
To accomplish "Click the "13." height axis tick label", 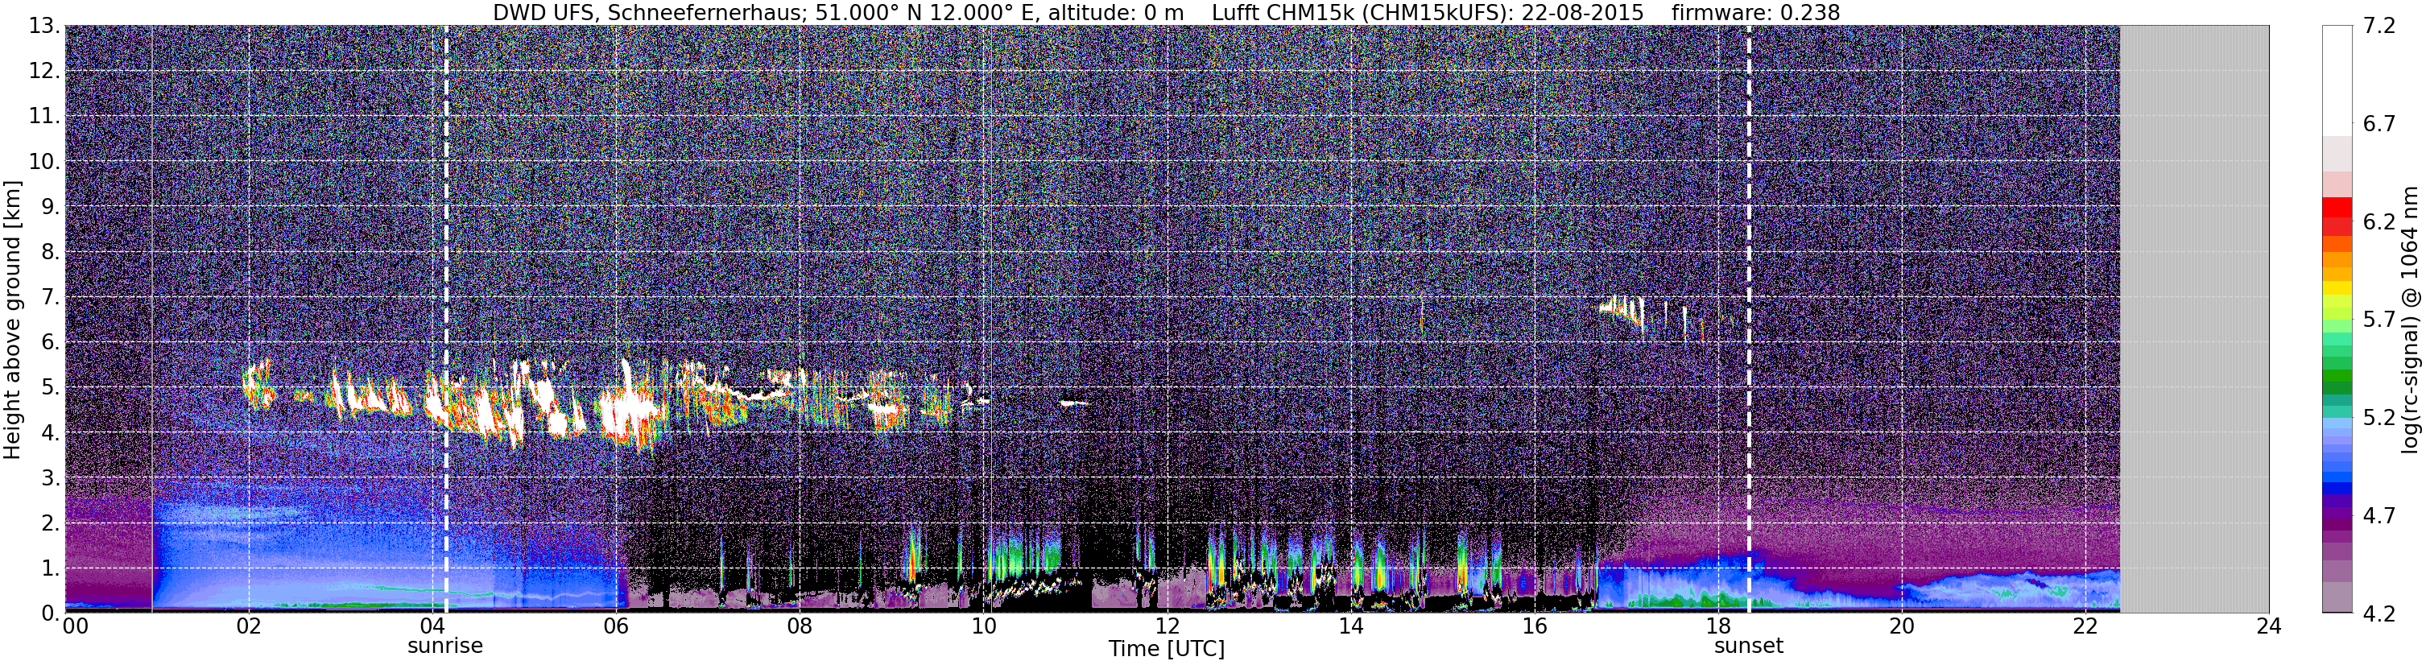I will point(43,26).
